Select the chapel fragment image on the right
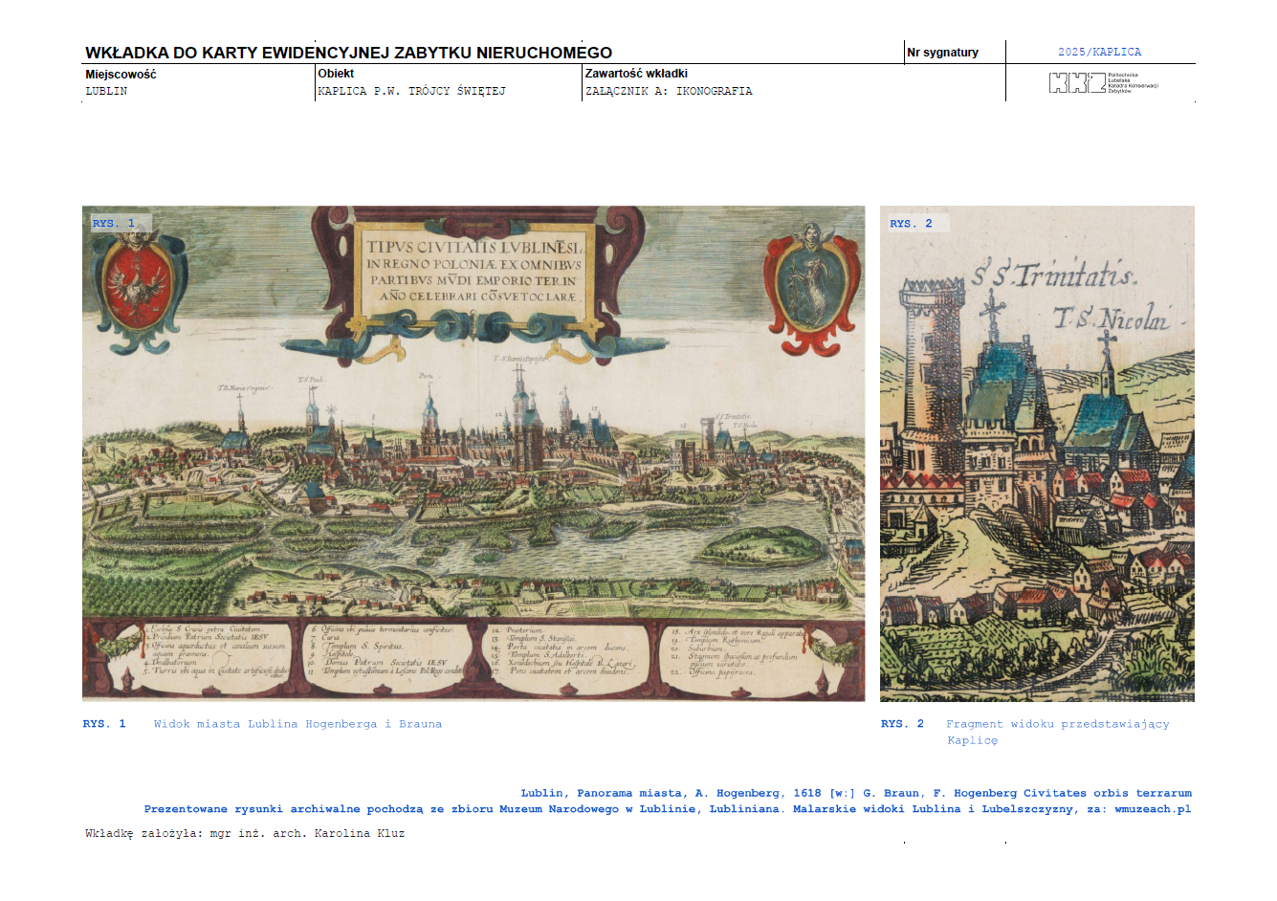1277x901 pixels. 1037,453
